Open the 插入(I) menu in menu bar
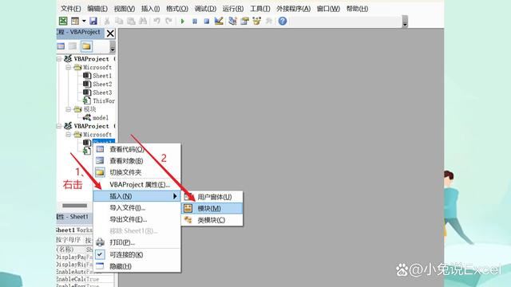Image resolution: width=511 pixels, height=287 pixels. coord(151,9)
